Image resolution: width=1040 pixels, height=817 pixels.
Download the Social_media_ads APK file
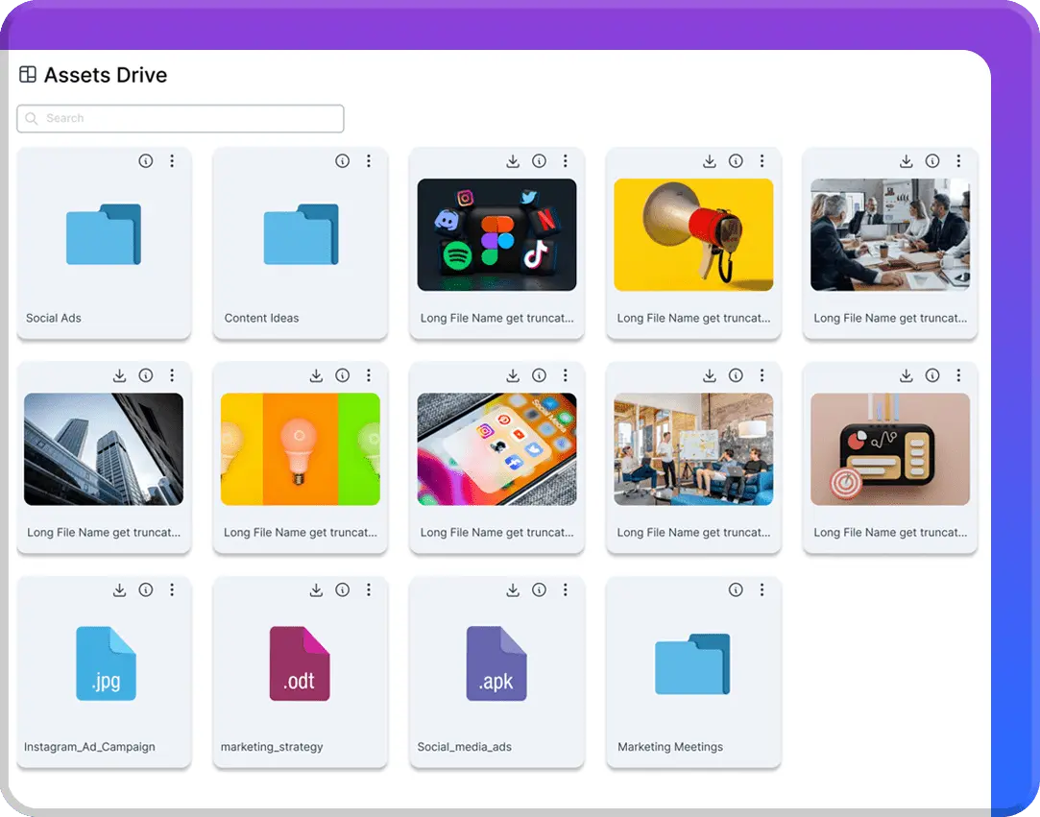(513, 589)
